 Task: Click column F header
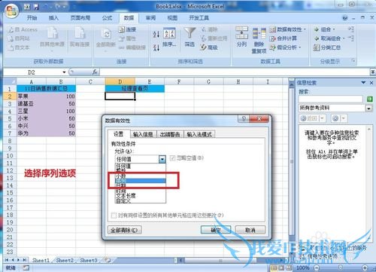click(x=179, y=82)
